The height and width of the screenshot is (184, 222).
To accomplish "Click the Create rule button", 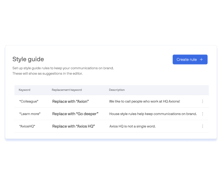I will coord(190,60).
